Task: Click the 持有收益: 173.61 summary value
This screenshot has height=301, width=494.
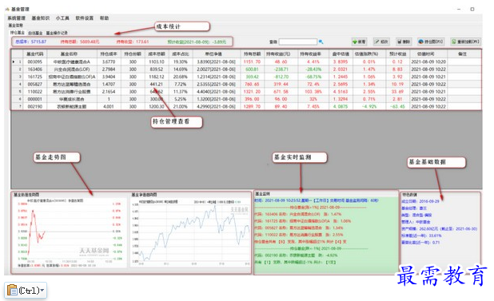Action: 133,42
